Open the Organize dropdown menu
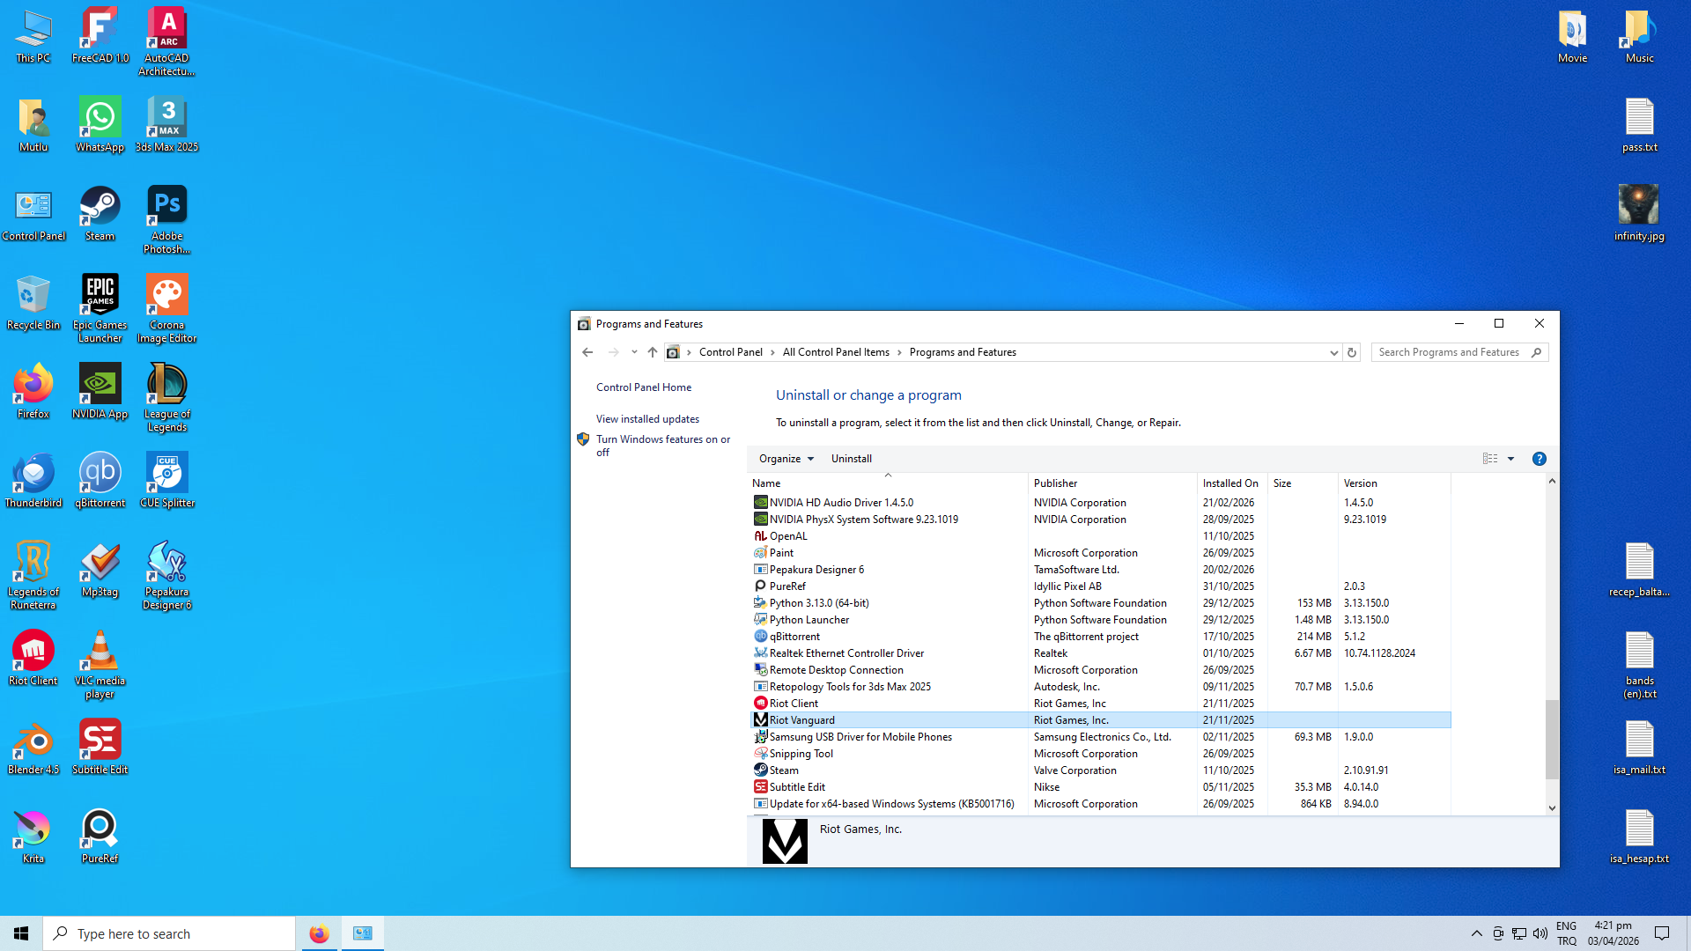This screenshot has width=1691, height=951. [x=786, y=459]
